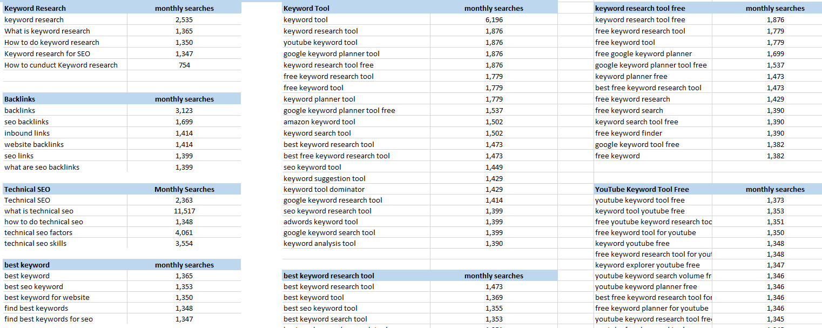Click the 'free keyword finder' cell
The image size is (822, 328).
point(629,133)
